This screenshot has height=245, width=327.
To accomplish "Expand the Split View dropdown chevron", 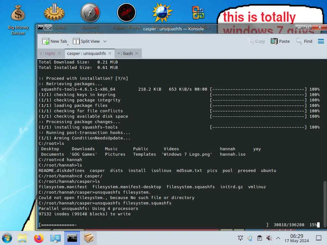I will [105, 41].
